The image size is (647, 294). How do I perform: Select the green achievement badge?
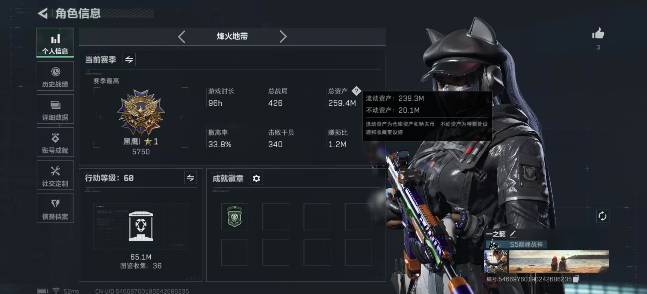coord(234,217)
